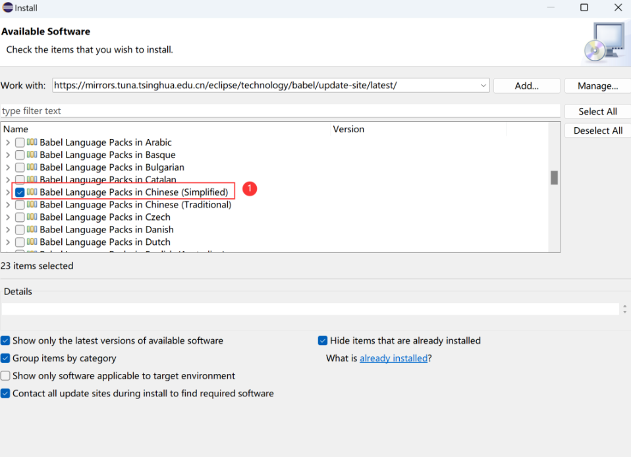Click the category icon for the Bulgarian language pack

(x=32, y=167)
